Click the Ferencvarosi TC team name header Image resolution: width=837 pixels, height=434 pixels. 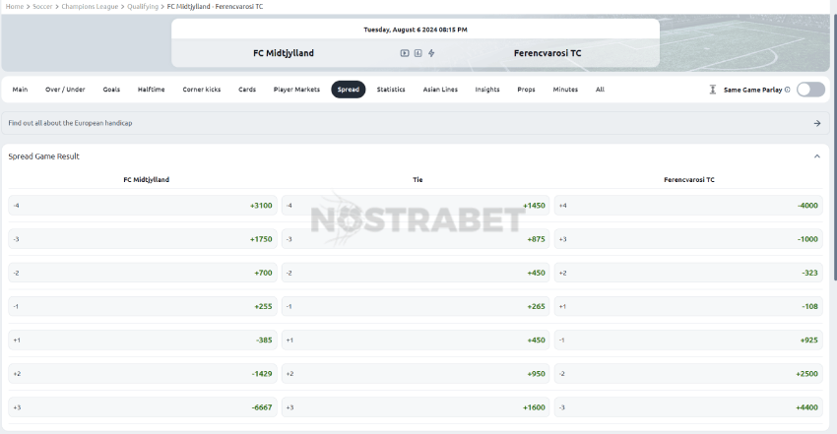click(x=547, y=53)
